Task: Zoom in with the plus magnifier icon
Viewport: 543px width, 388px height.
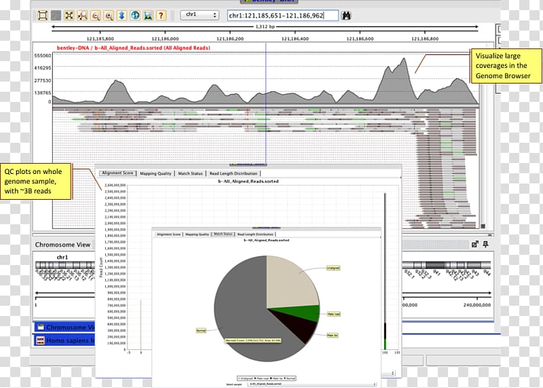Action: (x=109, y=16)
